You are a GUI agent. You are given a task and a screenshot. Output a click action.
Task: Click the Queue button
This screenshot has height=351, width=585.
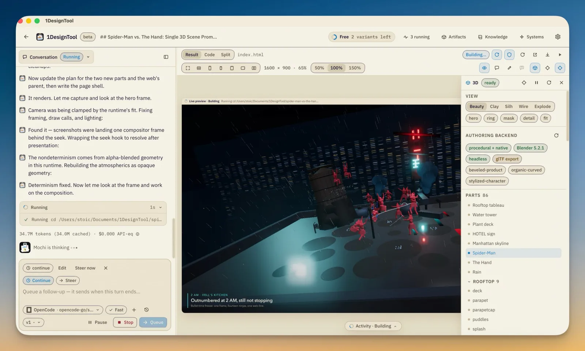tap(153, 323)
